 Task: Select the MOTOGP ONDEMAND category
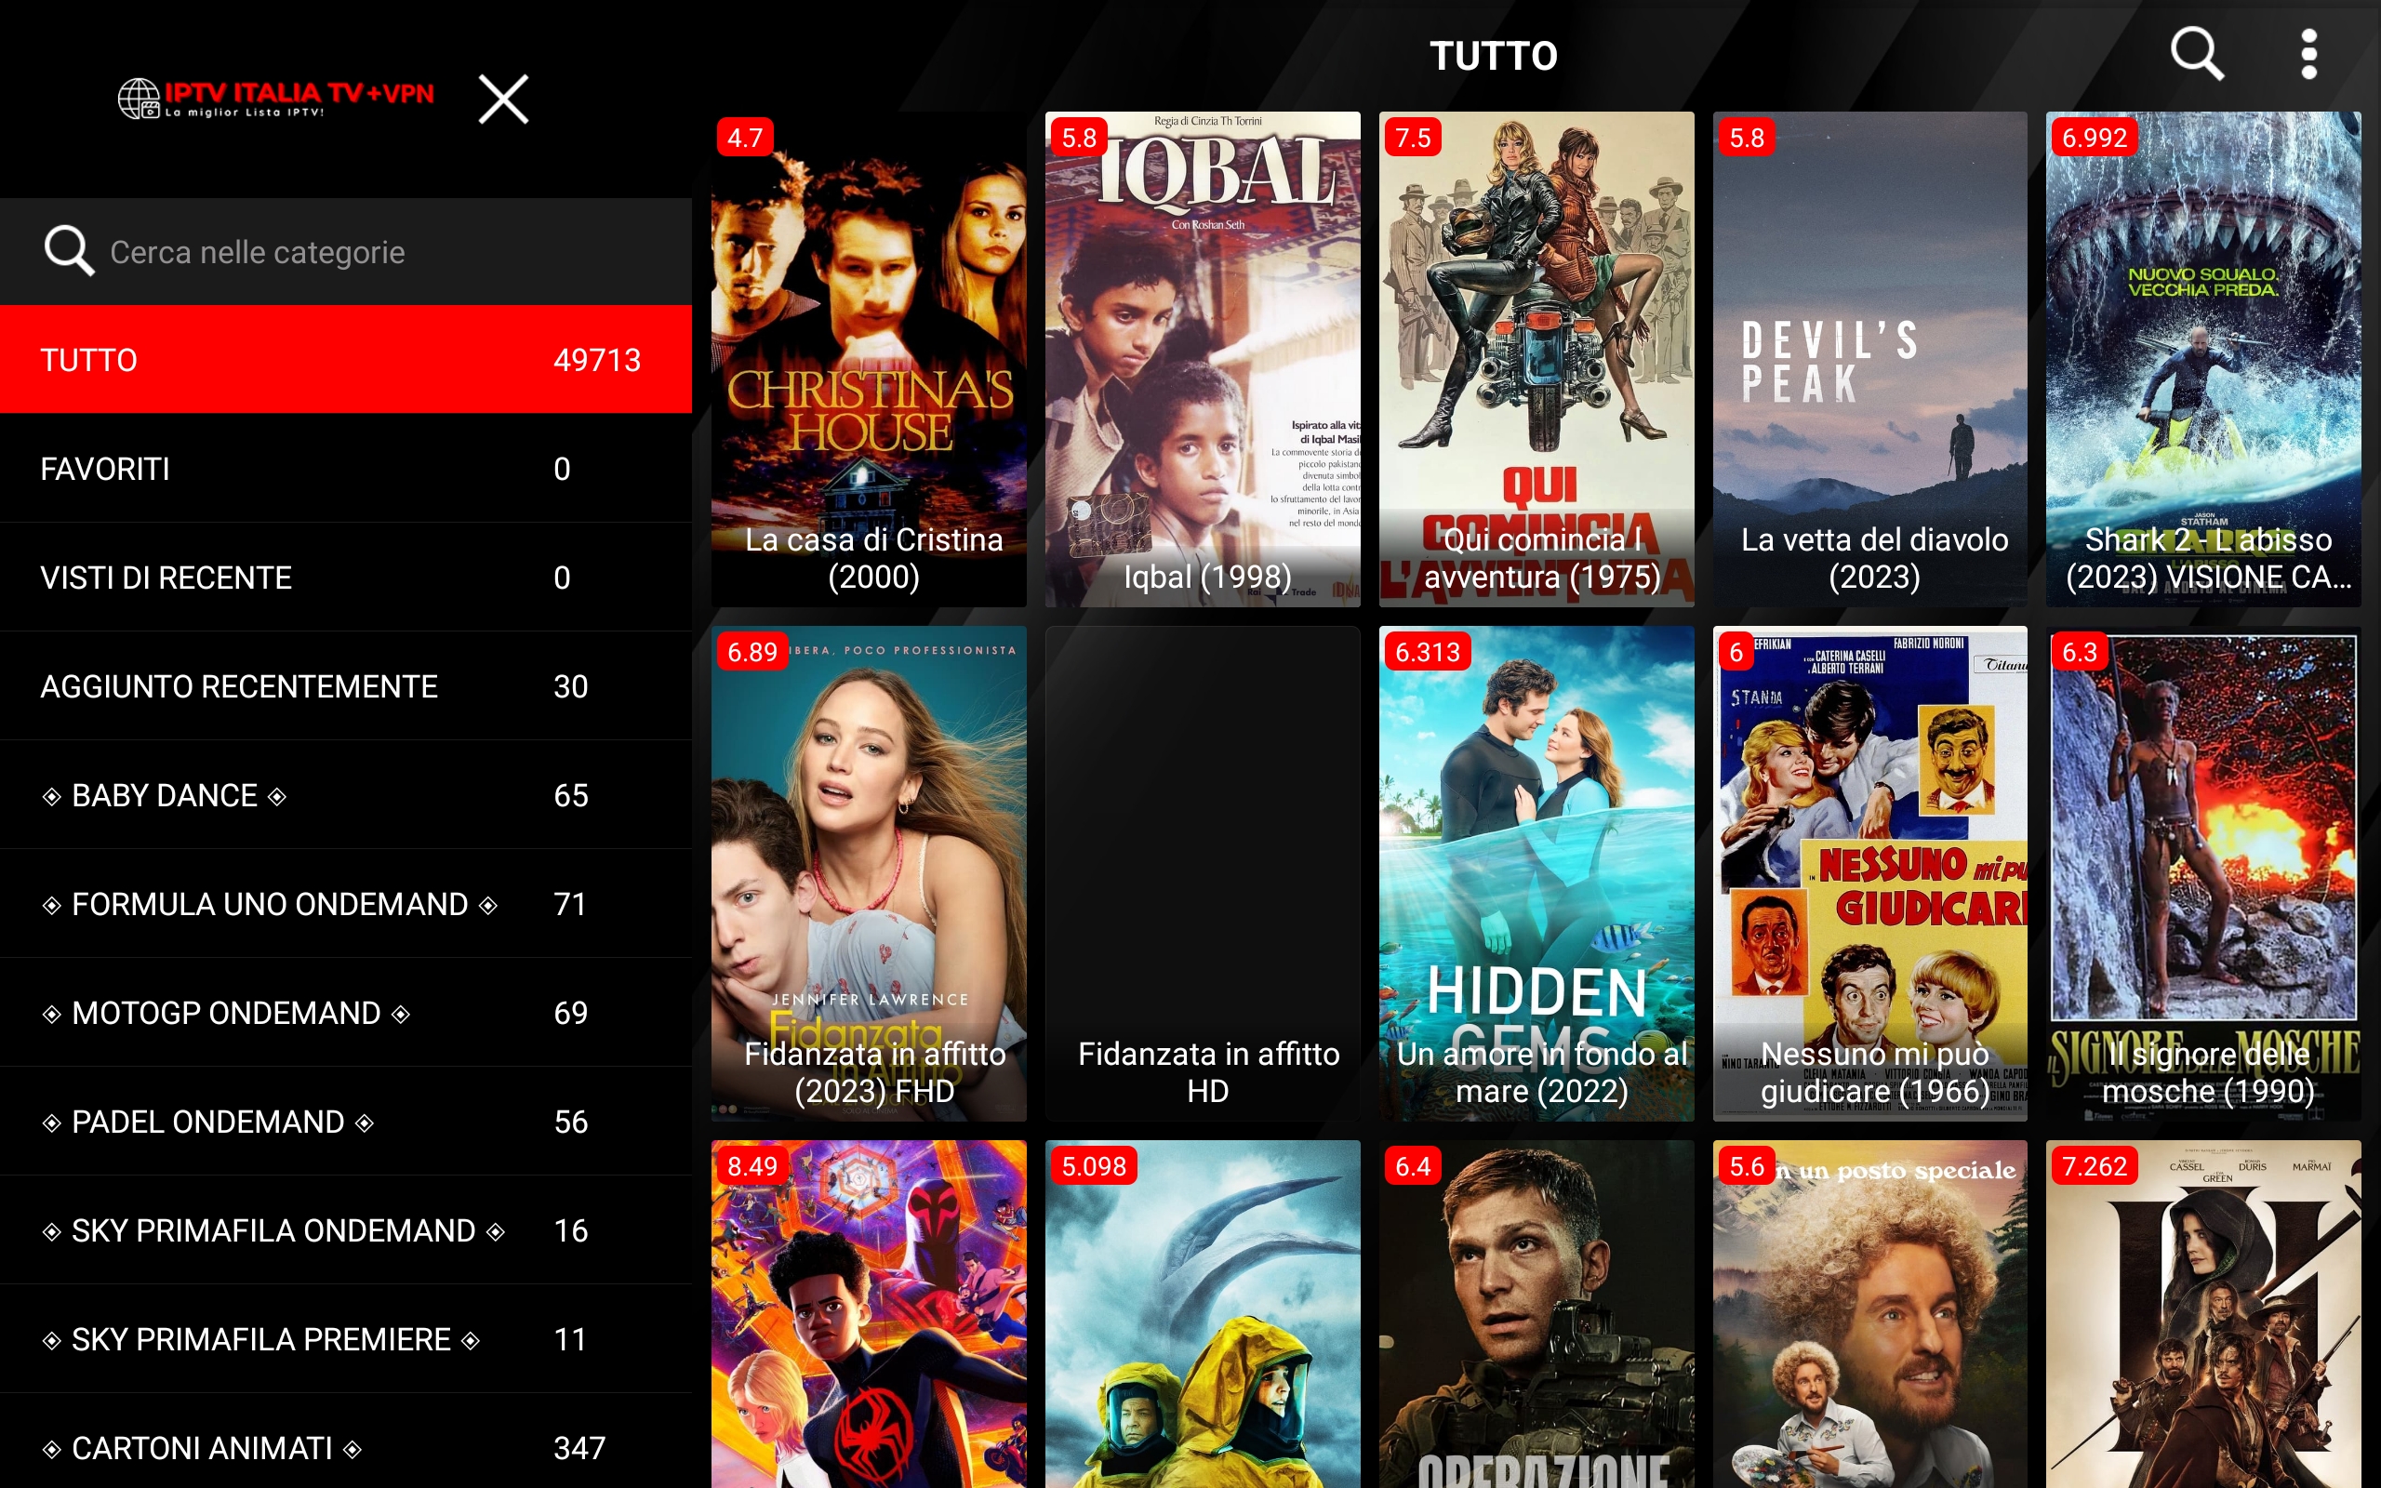pyautogui.click(x=346, y=1013)
